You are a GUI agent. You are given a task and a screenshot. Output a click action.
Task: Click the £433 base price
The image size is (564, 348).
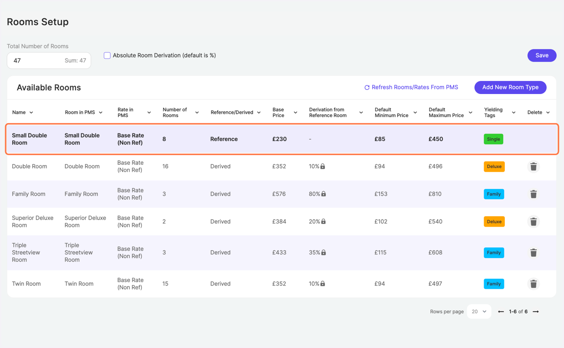click(279, 253)
